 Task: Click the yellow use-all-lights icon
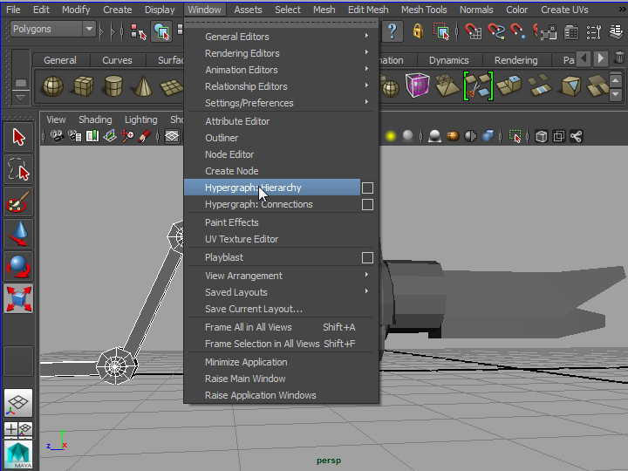click(391, 137)
